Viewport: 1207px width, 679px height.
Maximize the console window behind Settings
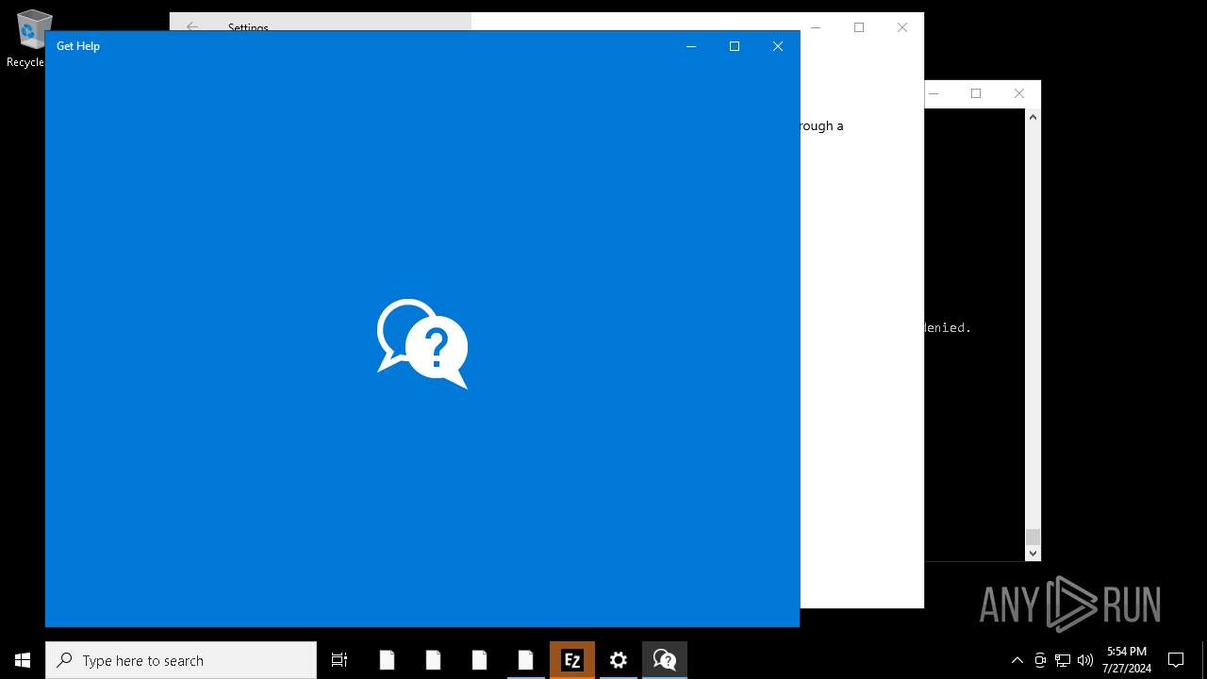tap(976, 93)
